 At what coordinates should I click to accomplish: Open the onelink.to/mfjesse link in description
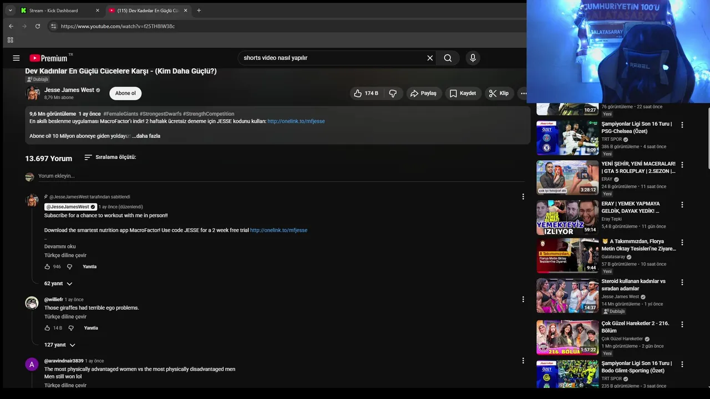click(296, 121)
